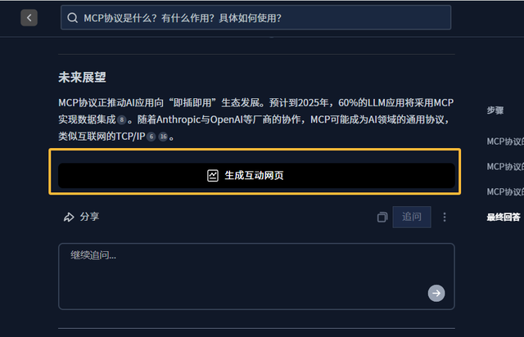Go back using the left chevron button

click(29, 18)
